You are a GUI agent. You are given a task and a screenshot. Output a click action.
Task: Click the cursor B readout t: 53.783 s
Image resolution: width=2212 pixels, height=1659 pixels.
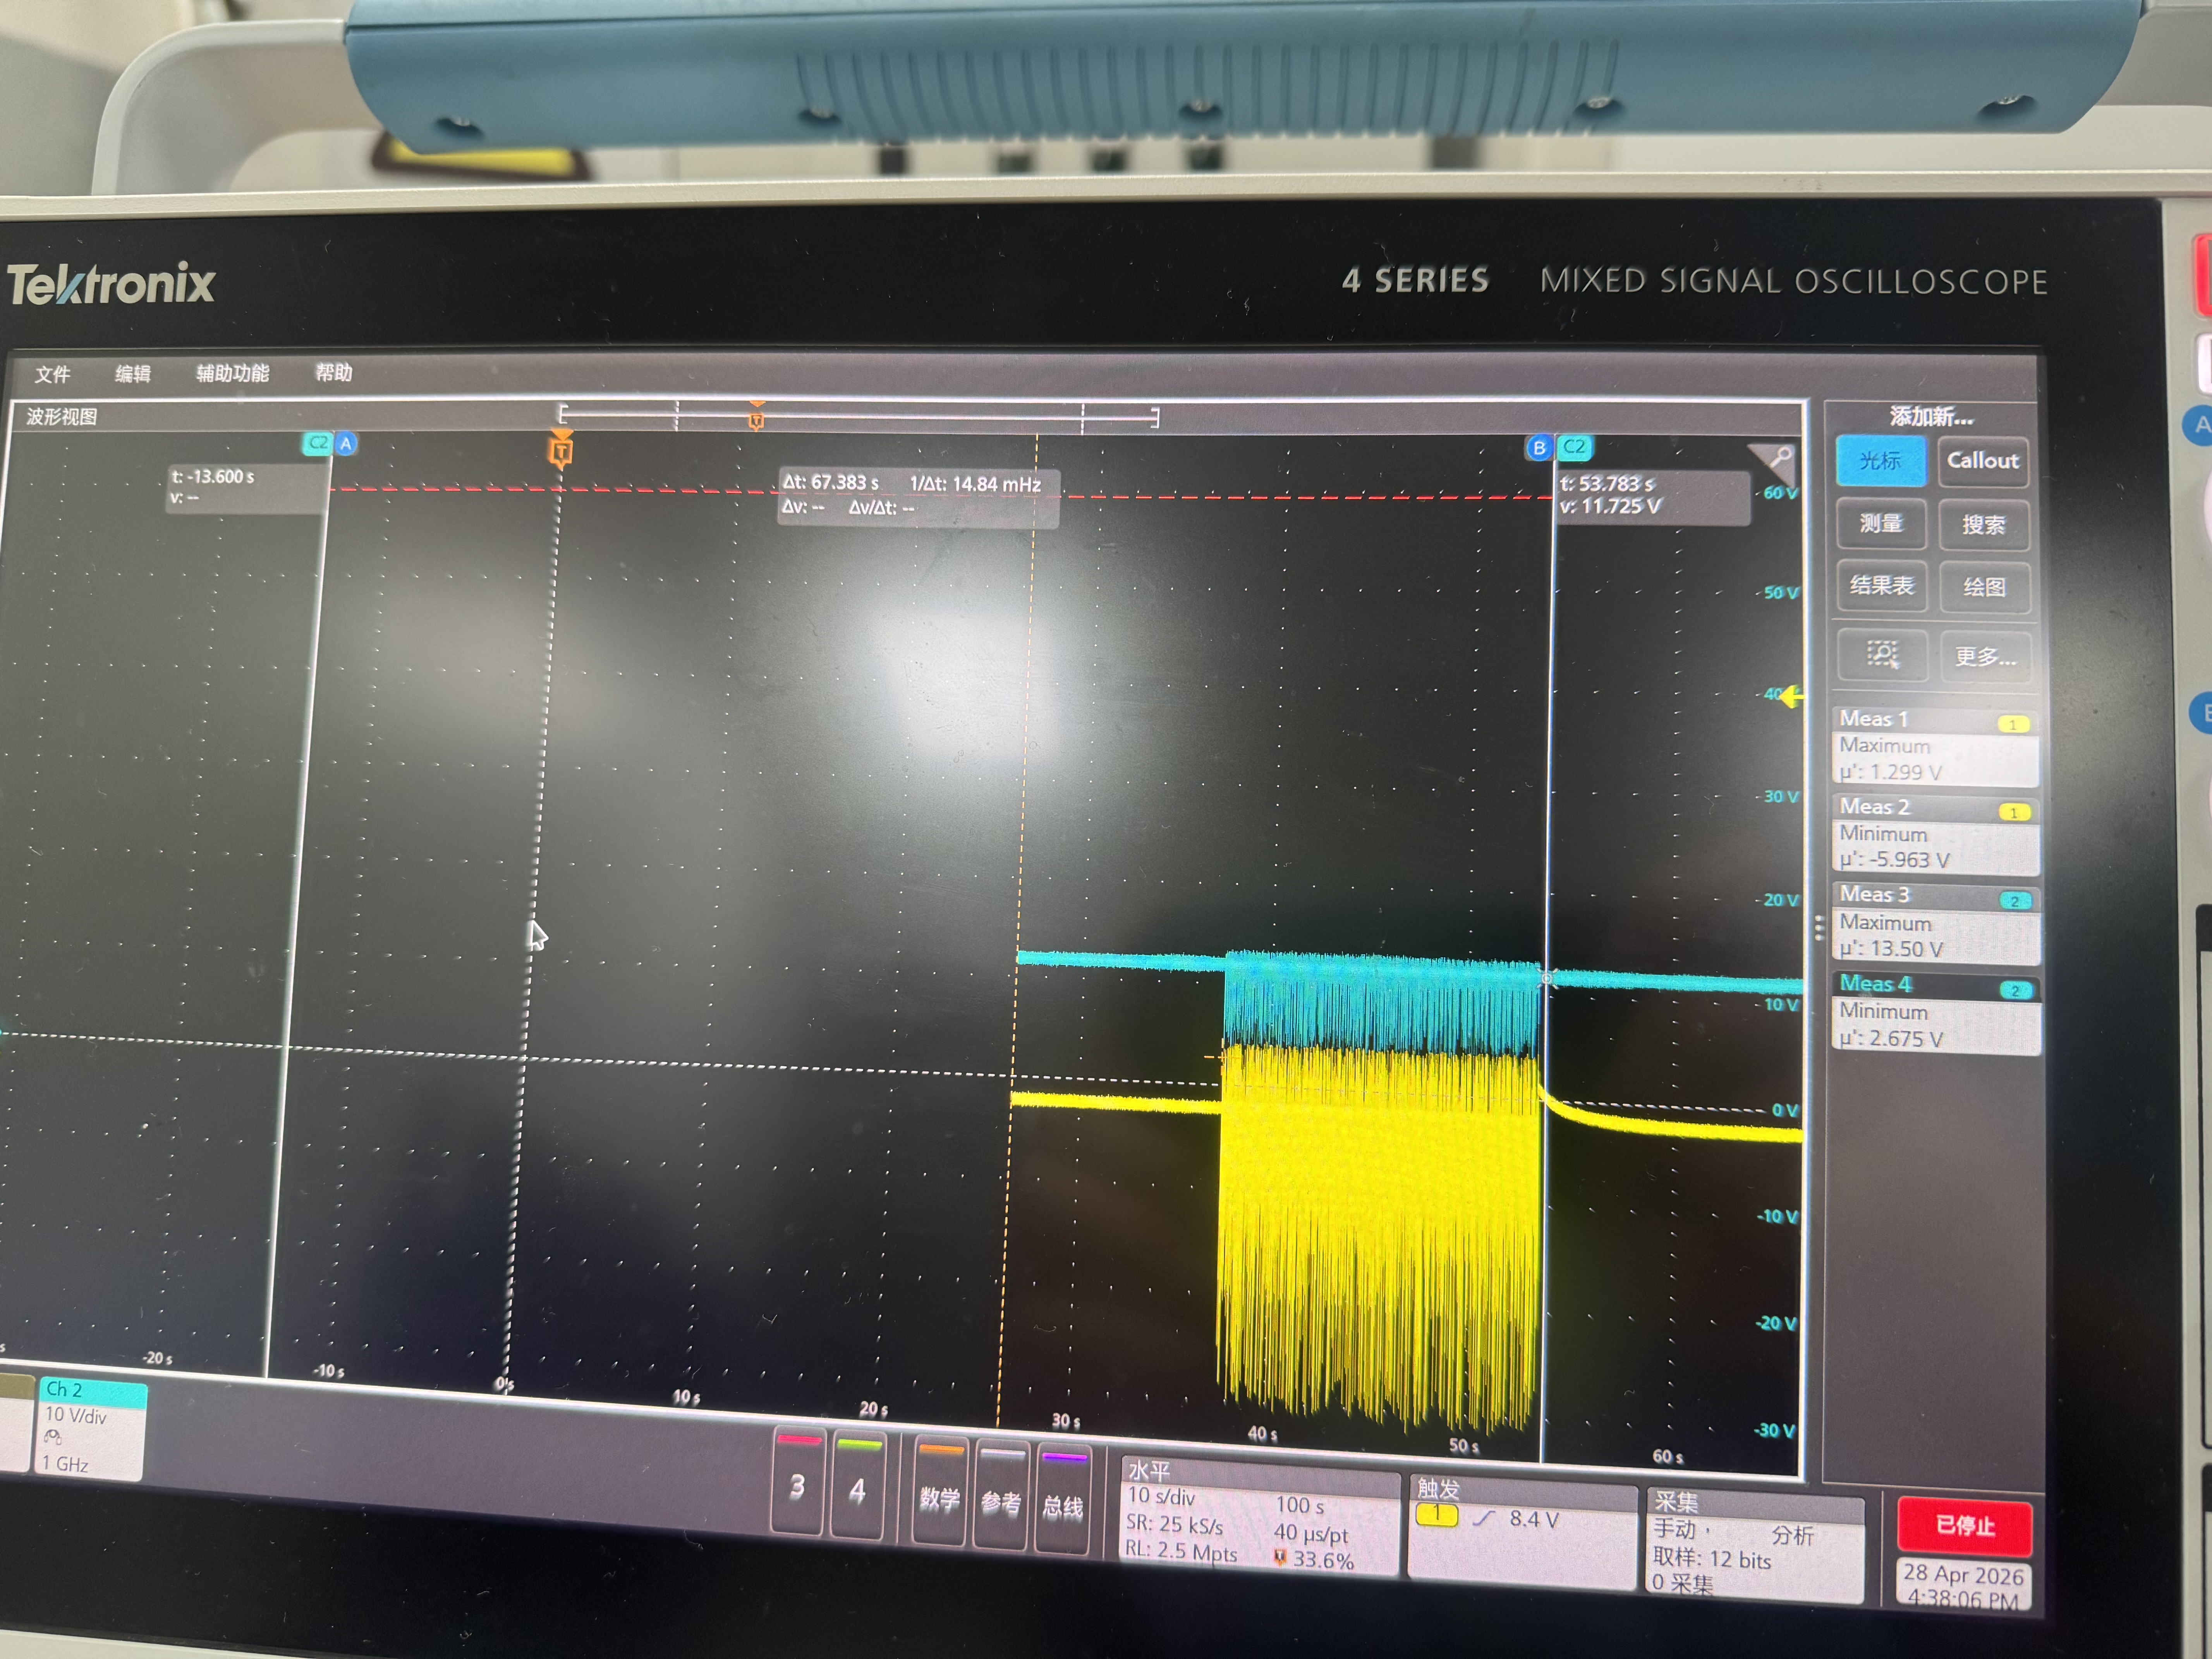click(x=1607, y=484)
